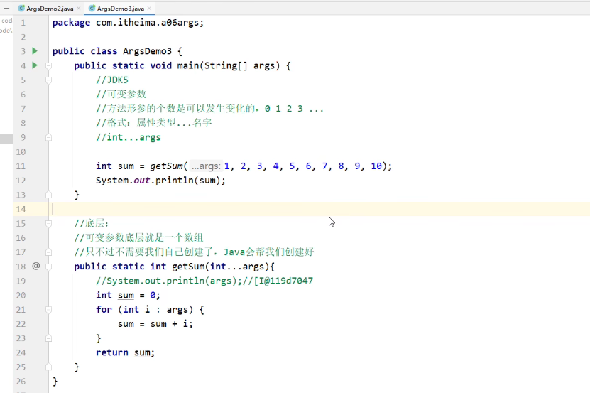Toggle fold marker at for loop end line 23
The width and height of the screenshot is (590, 393).
click(x=48, y=338)
